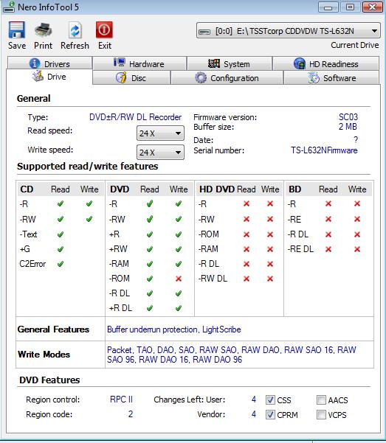Toggle the VCPS checkbox
The width and height of the screenshot is (386, 443).
coord(321,414)
